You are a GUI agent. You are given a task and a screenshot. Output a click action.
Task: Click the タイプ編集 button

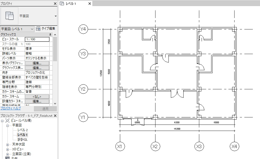point(46,29)
